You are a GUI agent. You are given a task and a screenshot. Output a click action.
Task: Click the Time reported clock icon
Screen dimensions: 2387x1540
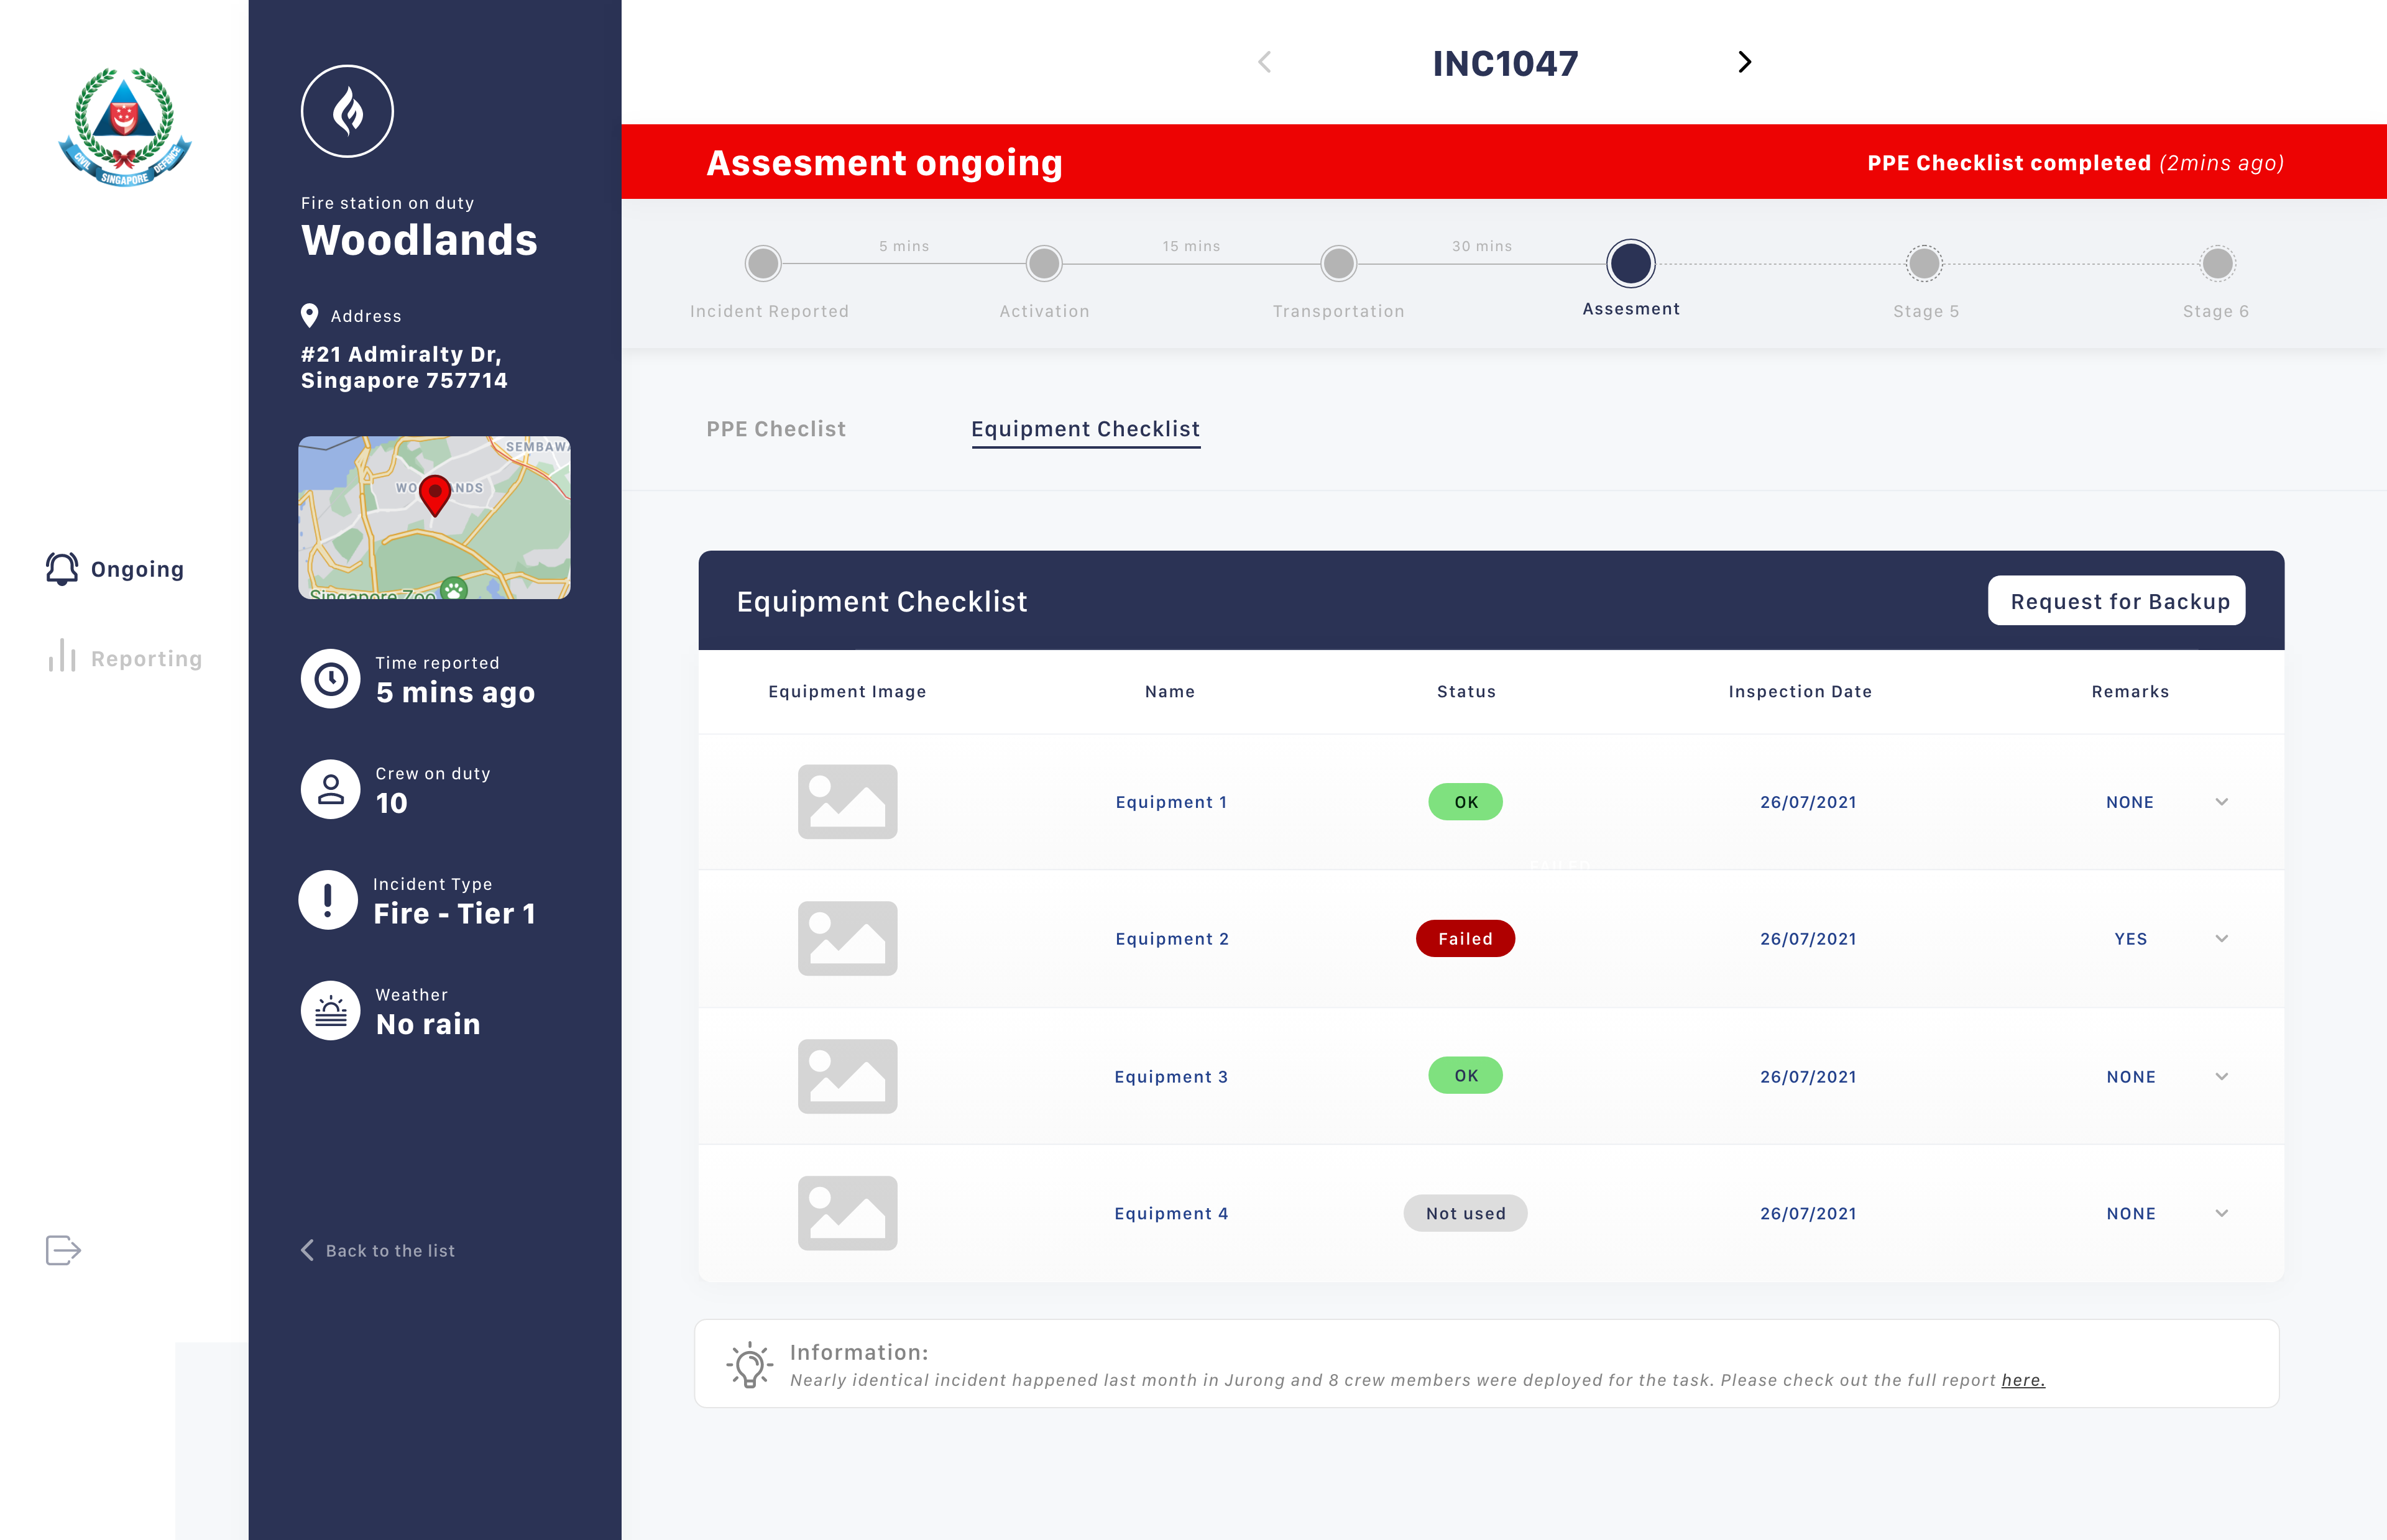tap(331, 679)
